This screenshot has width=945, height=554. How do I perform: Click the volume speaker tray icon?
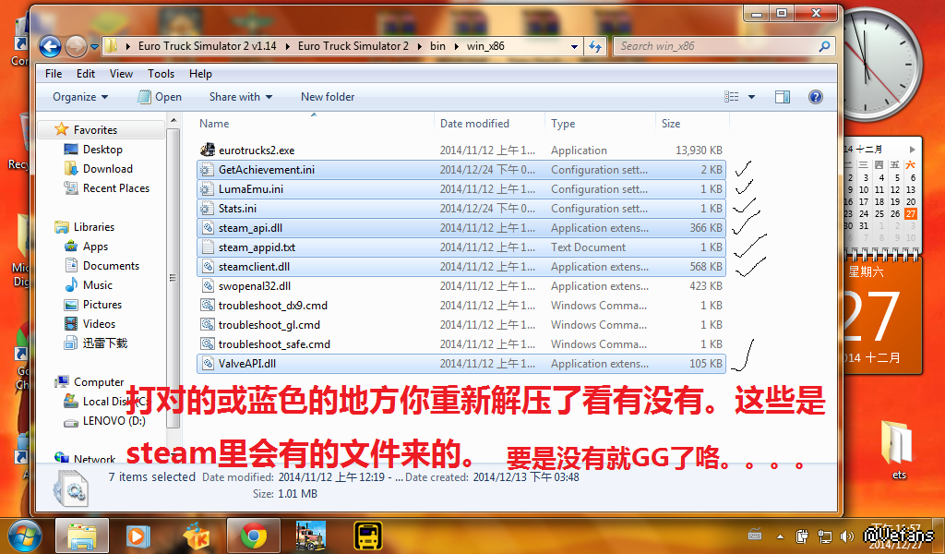[x=846, y=536]
